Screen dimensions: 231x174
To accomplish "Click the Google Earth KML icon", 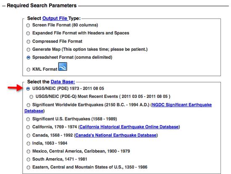I will point(63,66).
